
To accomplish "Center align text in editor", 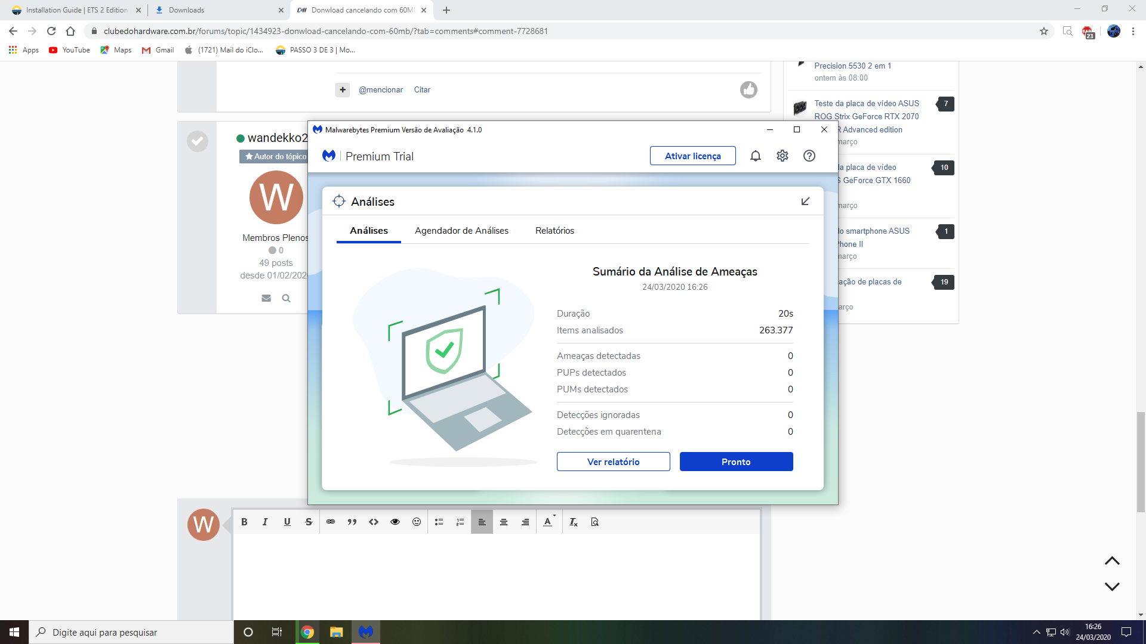I will coord(504,522).
